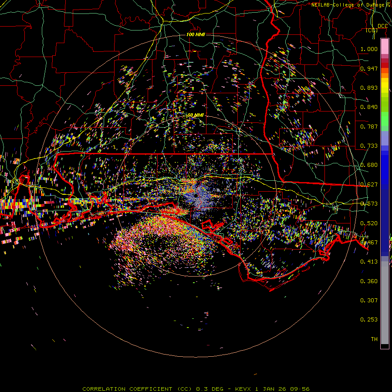Pick the pink band at the top of the color bar
392x392 pixels.
click(385, 46)
